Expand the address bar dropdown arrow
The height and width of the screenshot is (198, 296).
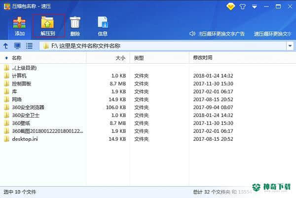pos(290,46)
